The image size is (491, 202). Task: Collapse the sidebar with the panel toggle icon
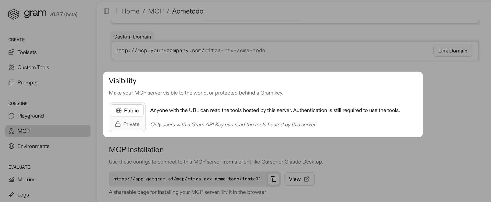tap(106, 11)
